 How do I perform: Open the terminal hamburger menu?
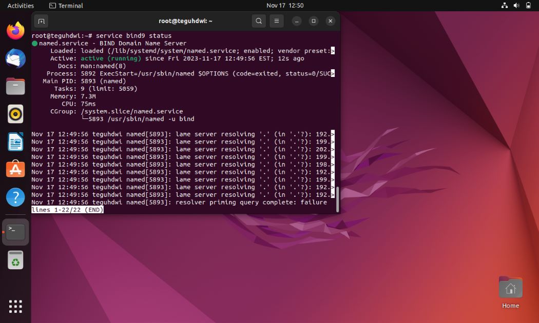276,22
